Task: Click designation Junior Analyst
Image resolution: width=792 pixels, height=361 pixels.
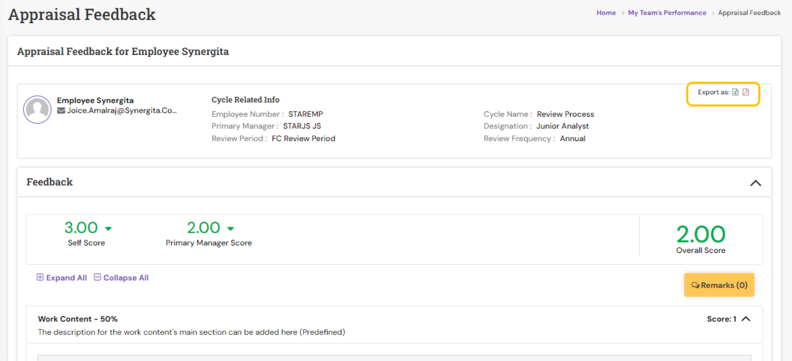Action: (563, 126)
